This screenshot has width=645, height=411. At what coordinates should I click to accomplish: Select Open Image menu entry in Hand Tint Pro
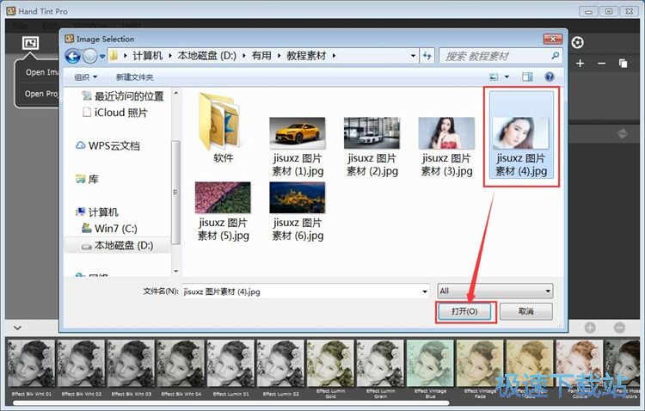pyautogui.click(x=41, y=72)
